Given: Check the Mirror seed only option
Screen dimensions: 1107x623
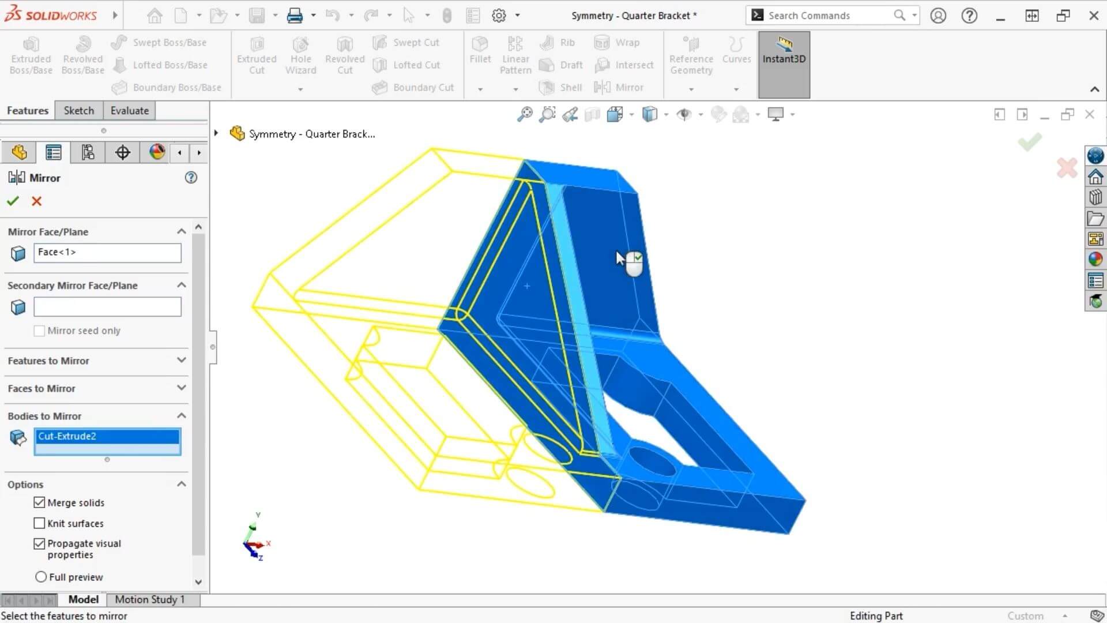Looking at the screenshot, I should pos(39,331).
